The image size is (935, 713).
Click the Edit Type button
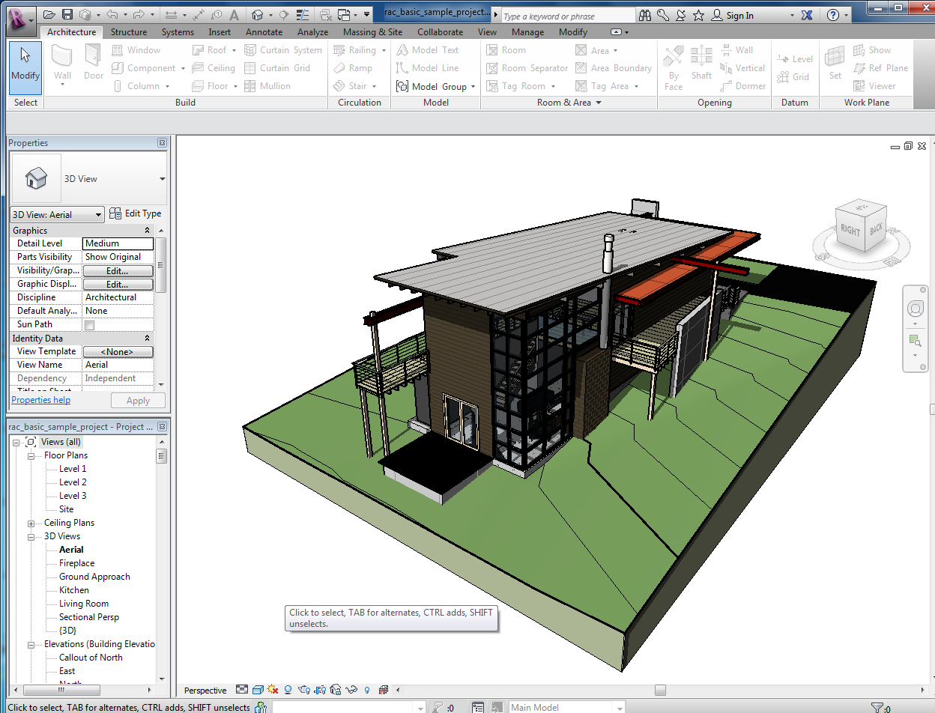[x=136, y=213]
